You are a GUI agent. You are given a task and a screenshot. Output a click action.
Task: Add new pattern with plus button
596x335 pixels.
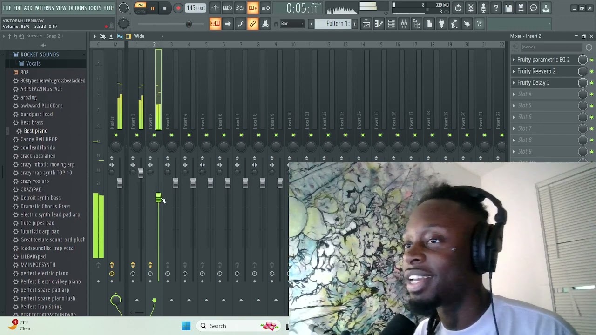coord(354,24)
